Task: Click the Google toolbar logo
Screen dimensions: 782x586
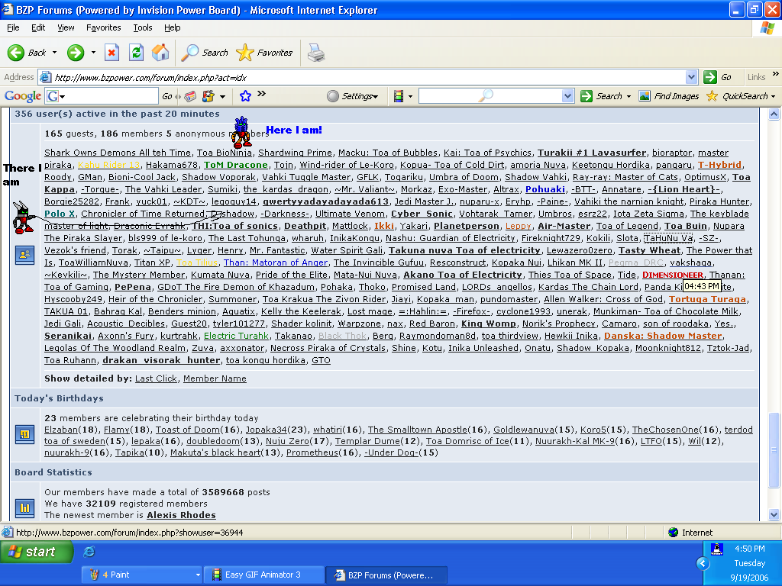Action: (22, 96)
